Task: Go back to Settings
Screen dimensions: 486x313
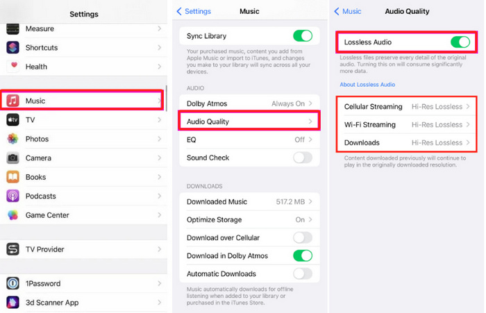Action: 194,12
